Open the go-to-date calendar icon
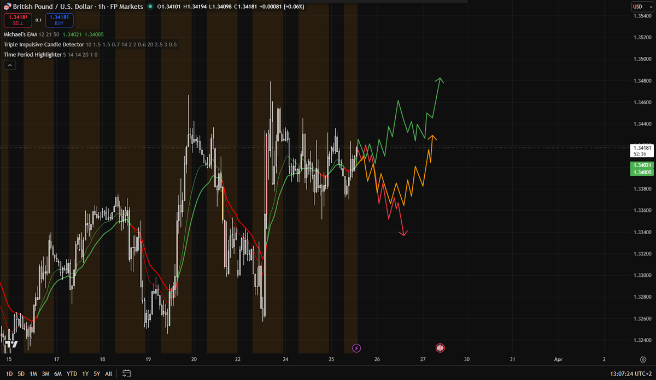 click(x=126, y=373)
